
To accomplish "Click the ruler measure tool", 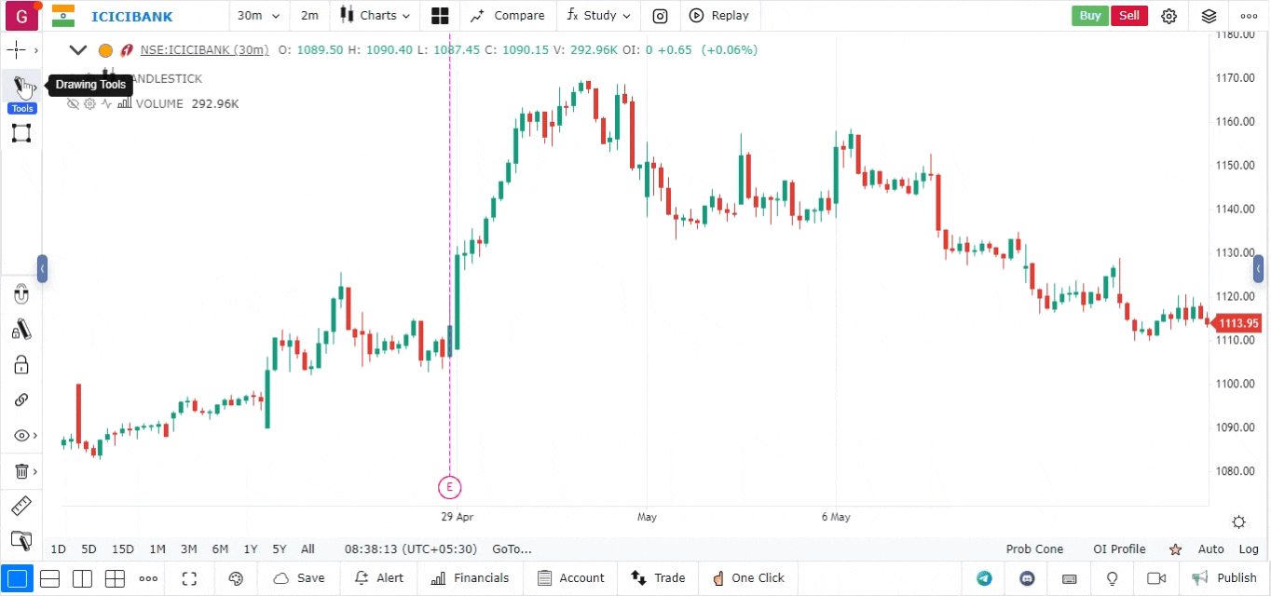I will point(20,507).
